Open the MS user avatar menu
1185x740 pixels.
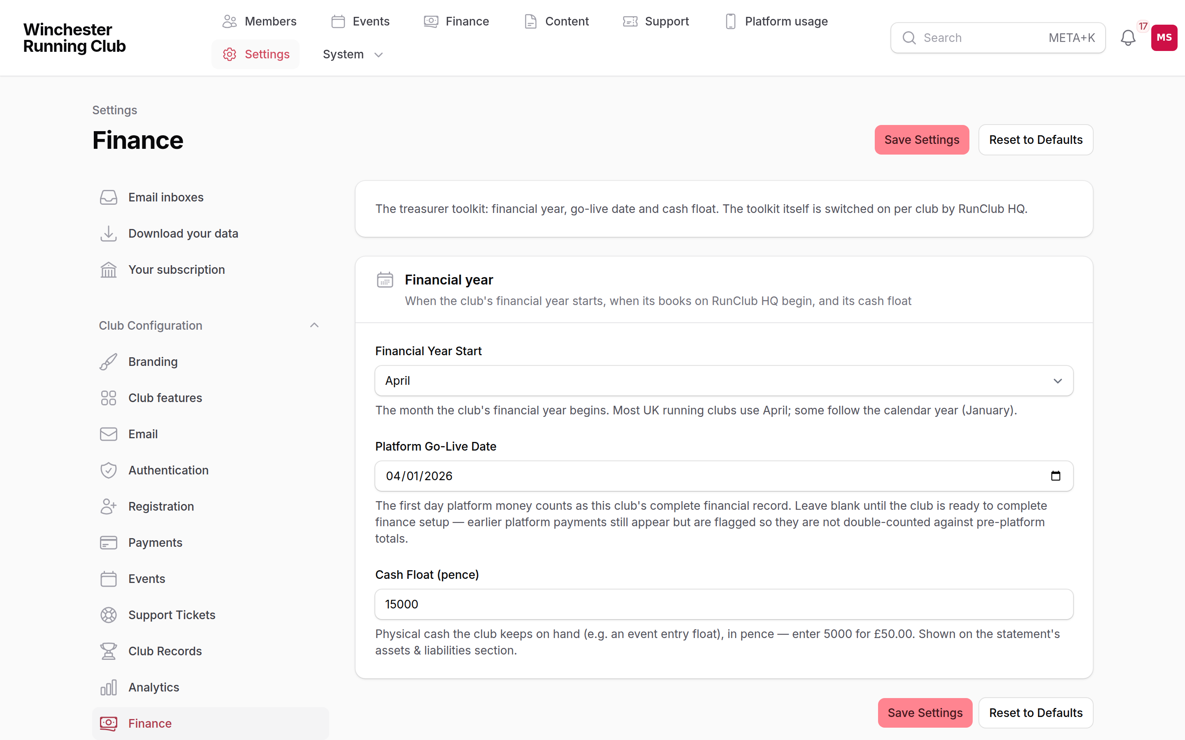coord(1164,38)
